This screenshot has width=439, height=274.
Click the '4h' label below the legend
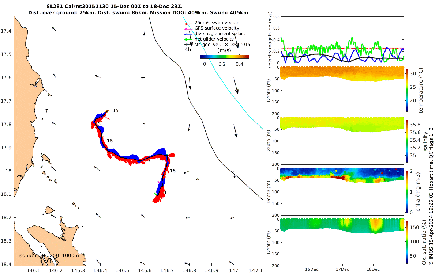click(188, 50)
